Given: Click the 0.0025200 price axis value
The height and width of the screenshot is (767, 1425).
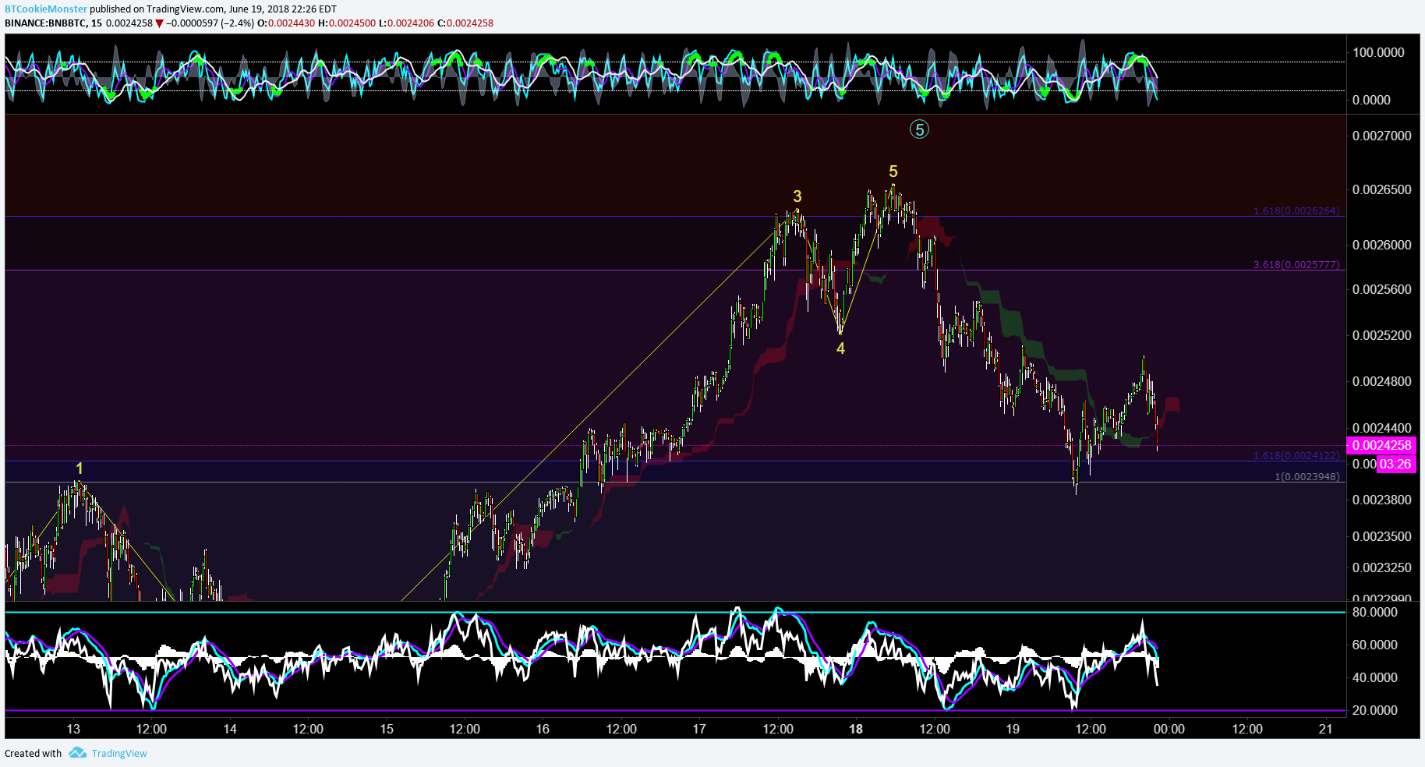Looking at the screenshot, I should point(1381,335).
